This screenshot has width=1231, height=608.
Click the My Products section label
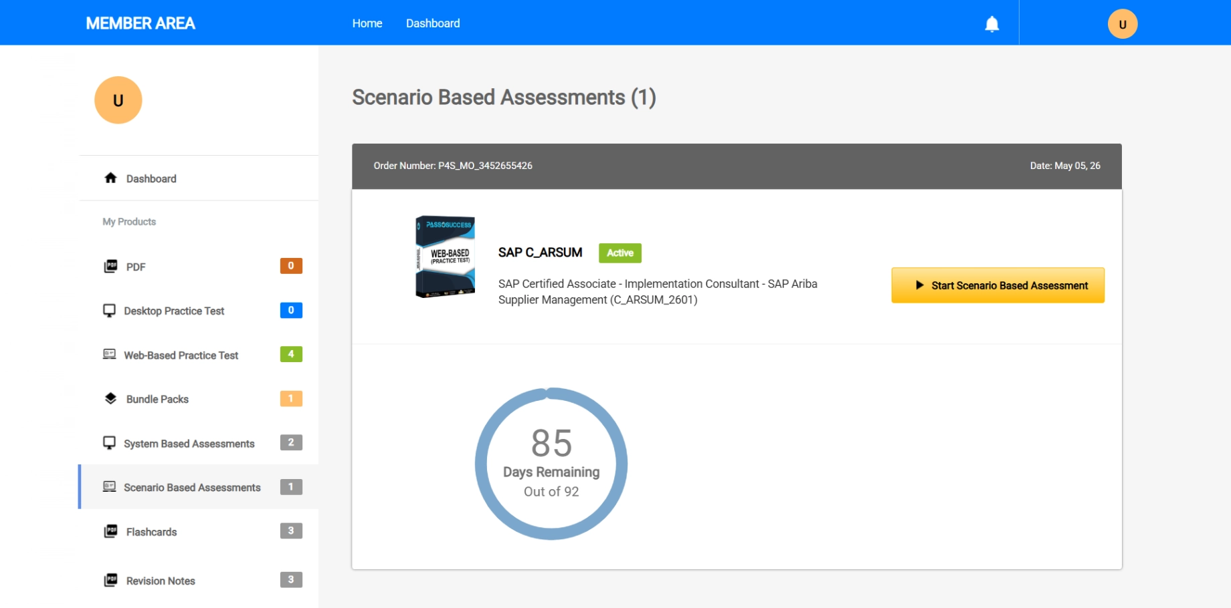tap(129, 222)
